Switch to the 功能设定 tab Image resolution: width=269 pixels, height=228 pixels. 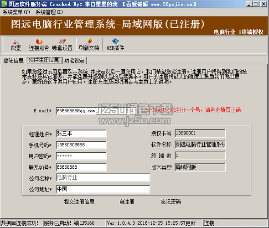(74, 60)
